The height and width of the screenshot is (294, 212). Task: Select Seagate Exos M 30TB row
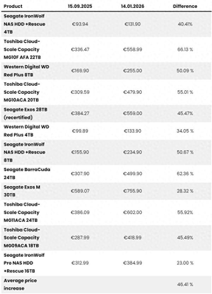pyautogui.click(x=106, y=191)
